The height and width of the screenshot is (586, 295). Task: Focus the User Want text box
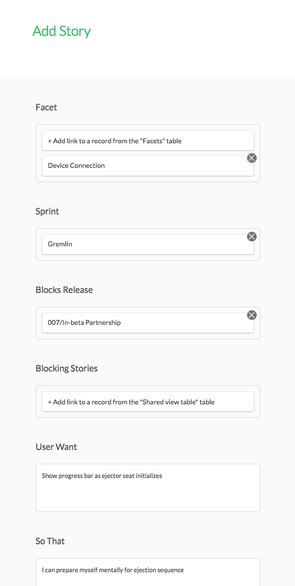[148, 488]
